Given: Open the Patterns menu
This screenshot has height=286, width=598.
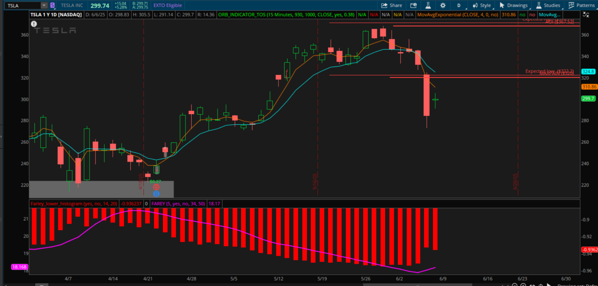Looking at the screenshot, I should pos(582,5).
